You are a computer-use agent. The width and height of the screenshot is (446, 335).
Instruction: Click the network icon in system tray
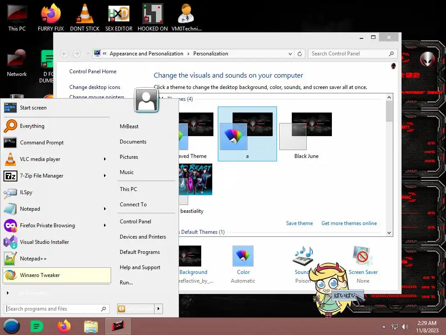point(395,327)
